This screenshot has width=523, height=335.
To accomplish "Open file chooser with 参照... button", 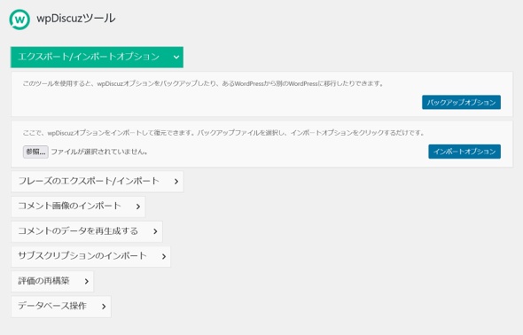I will (35, 152).
